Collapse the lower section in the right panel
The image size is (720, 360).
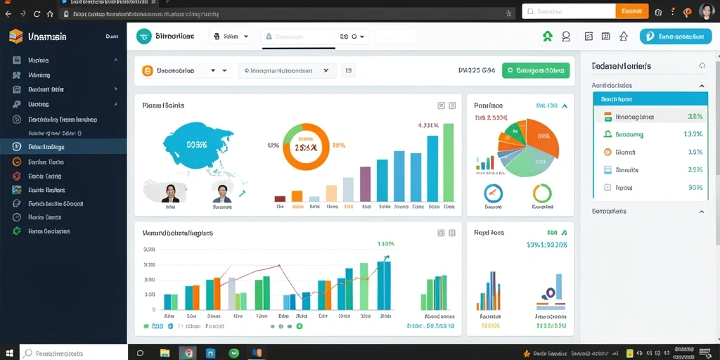[702, 211]
